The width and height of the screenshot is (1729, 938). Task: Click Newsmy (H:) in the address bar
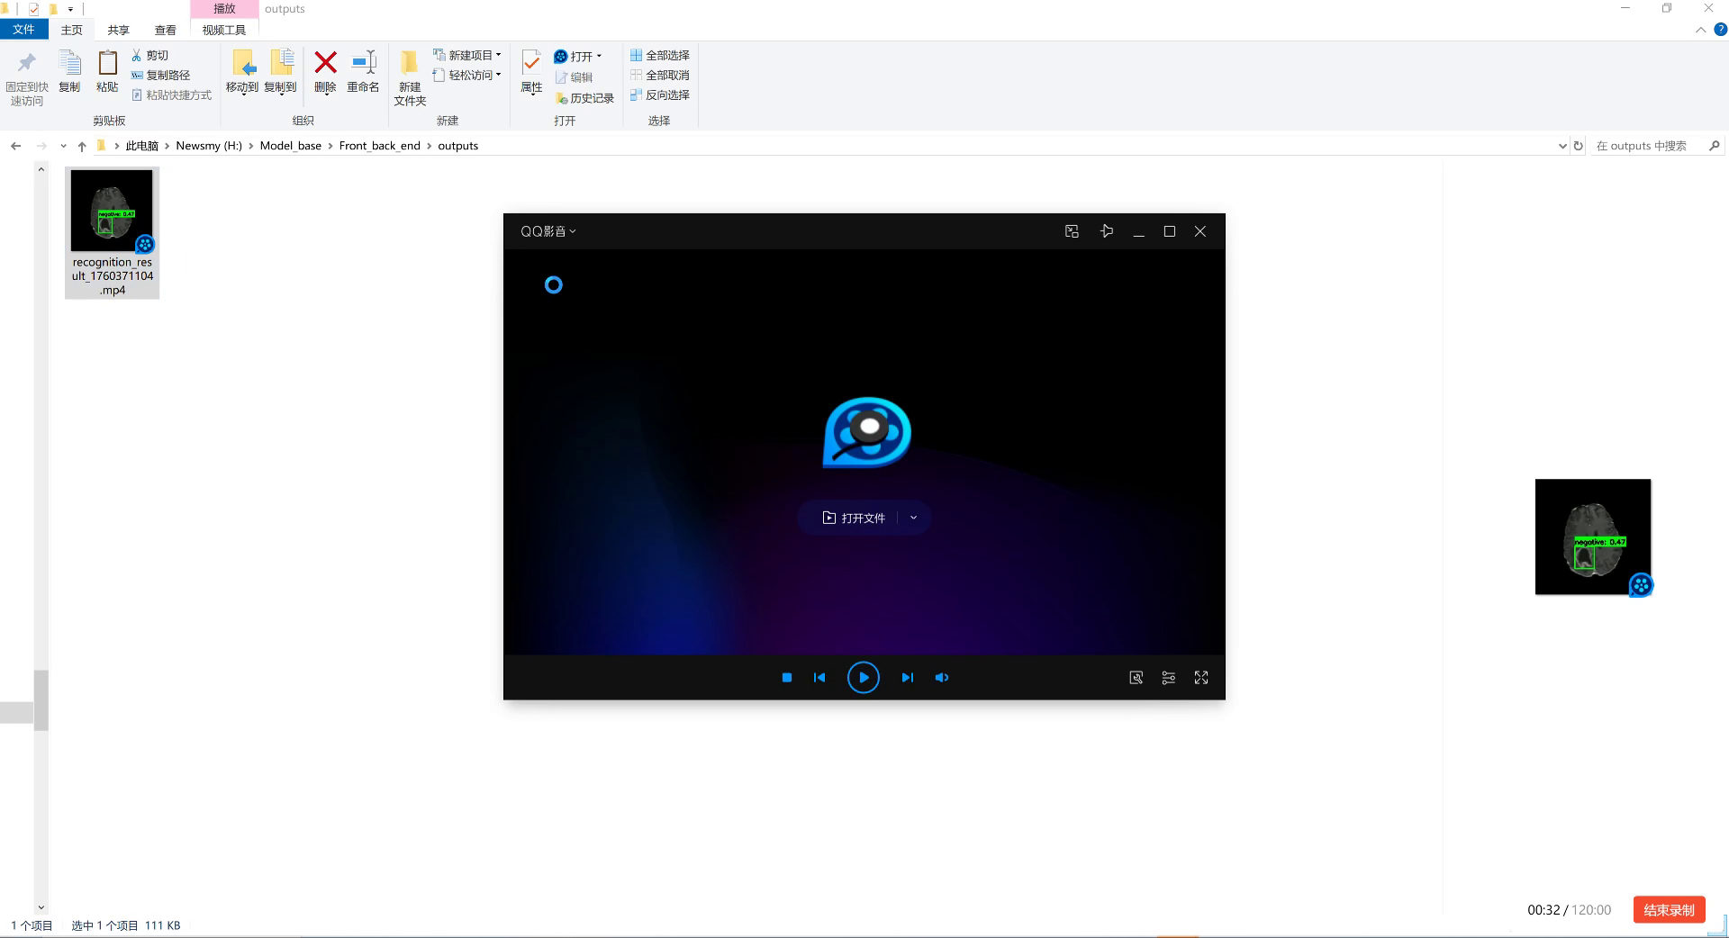[209, 146]
